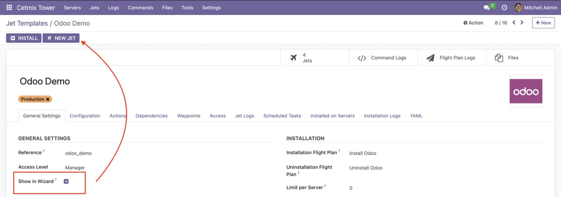Remove the Production tag

click(x=48, y=99)
